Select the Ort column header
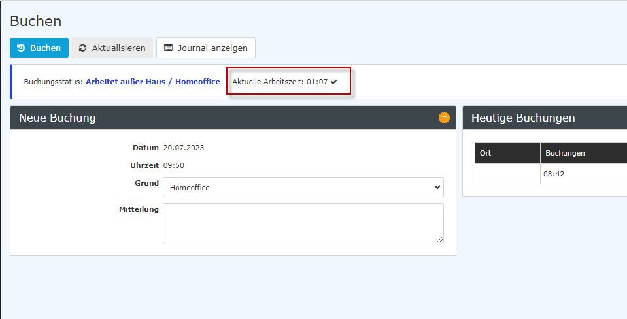The image size is (627, 319). (x=507, y=153)
